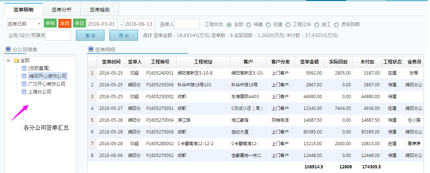Switch to the 签单分析 tab
The height and width of the screenshot is (173, 430).
tap(61, 9)
